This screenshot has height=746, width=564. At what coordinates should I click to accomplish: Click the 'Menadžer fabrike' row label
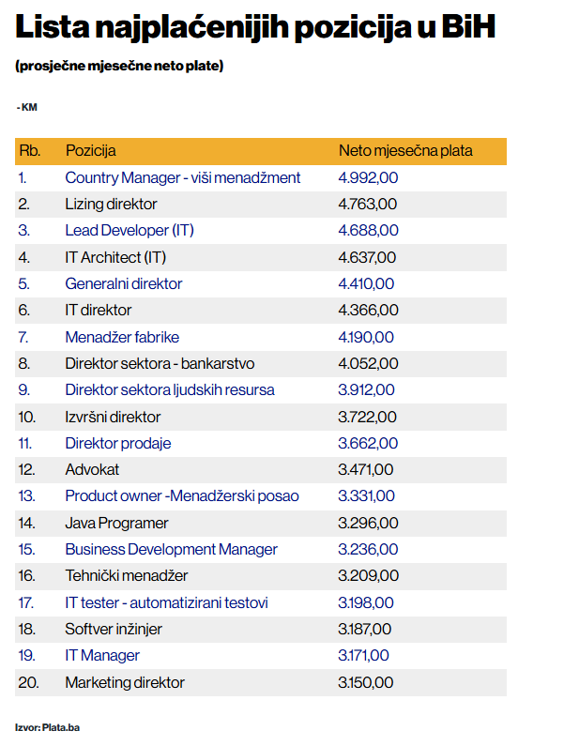tap(122, 337)
